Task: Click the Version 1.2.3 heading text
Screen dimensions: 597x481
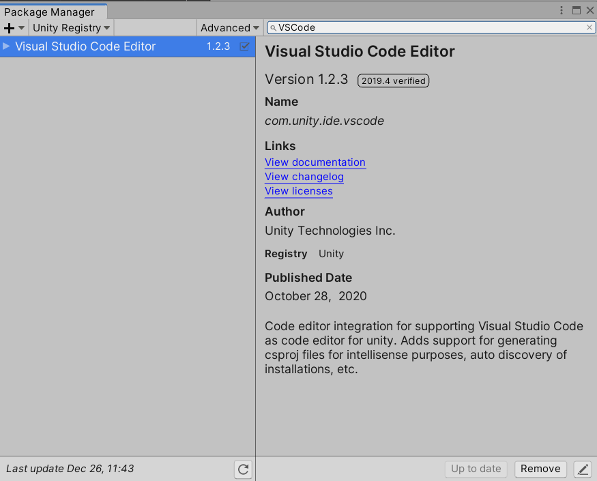Action: tap(306, 79)
